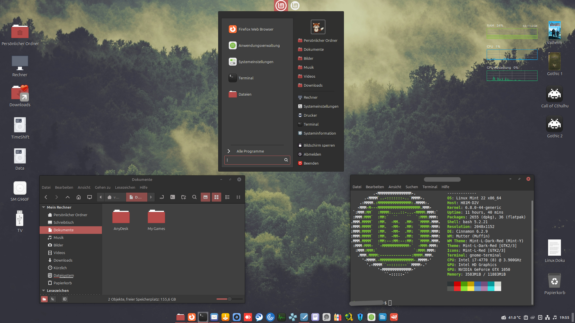Open Lesezeichen menu in file manager
The height and width of the screenshot is (323, 575).
(125, 187)
